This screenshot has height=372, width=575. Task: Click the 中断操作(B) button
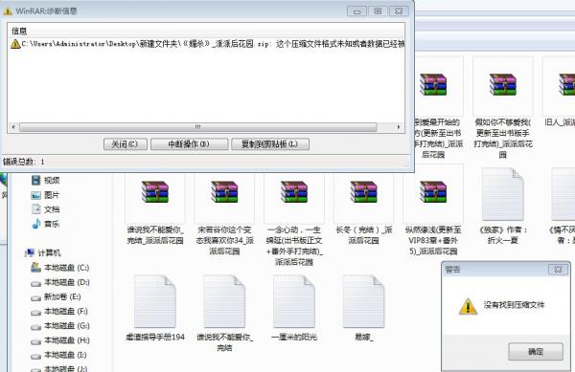pyautogui.click(x=189, y=144)
